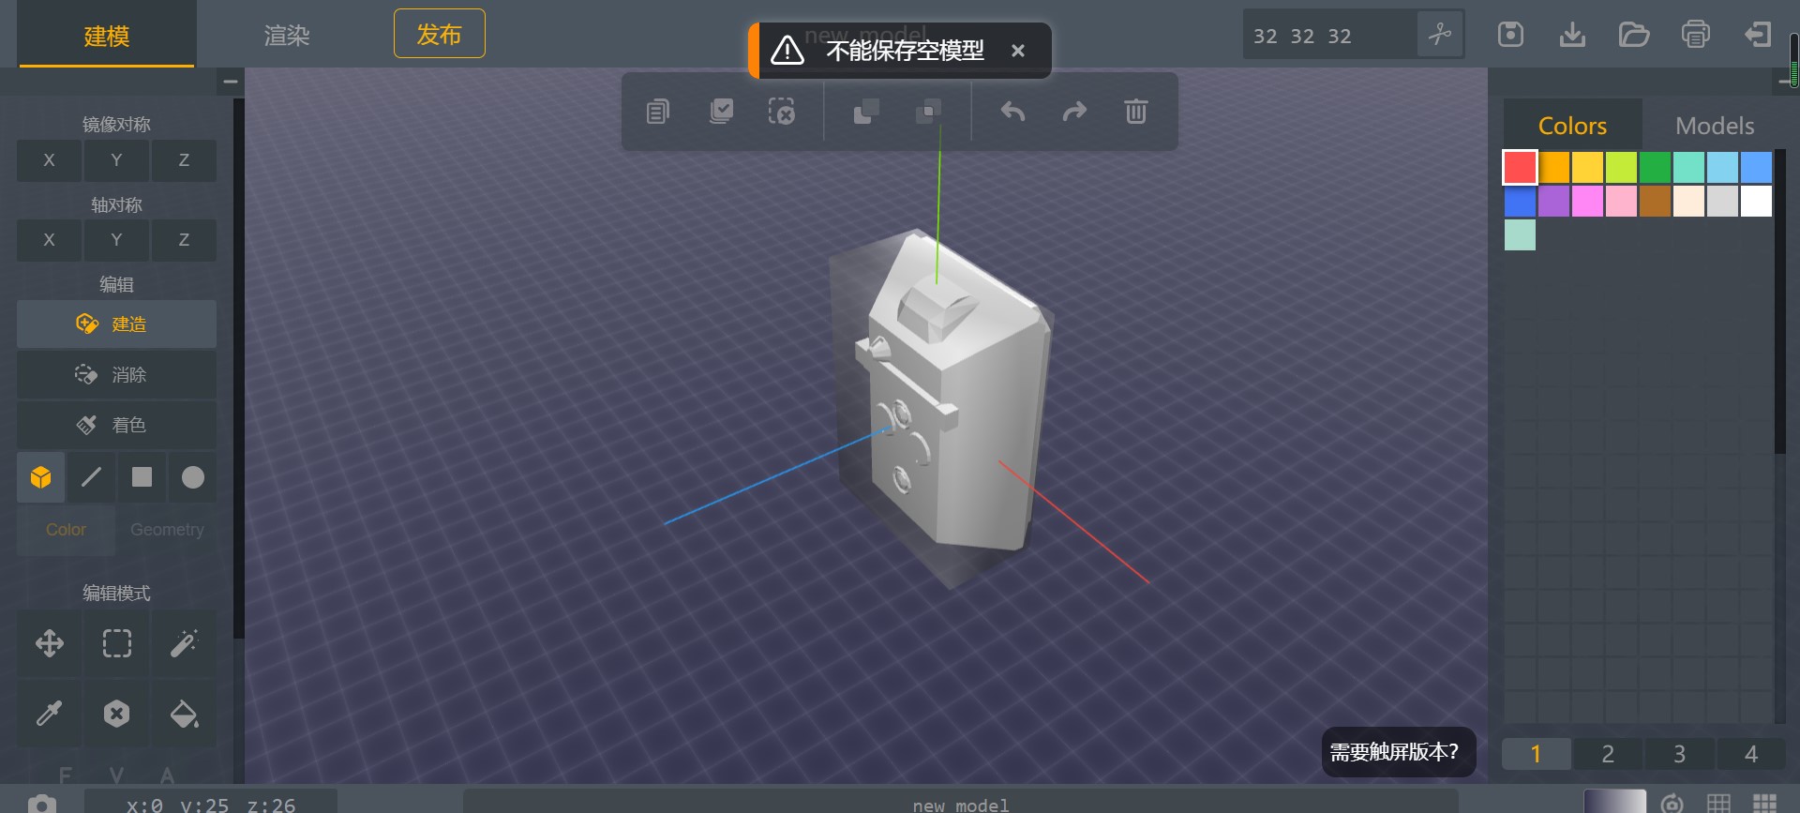Activate the box selection mode

tap(116, 643)
